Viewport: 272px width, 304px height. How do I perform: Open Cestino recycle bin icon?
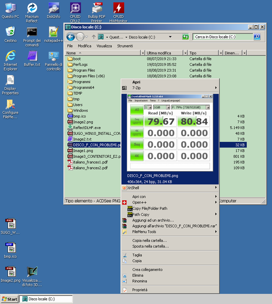10,35
